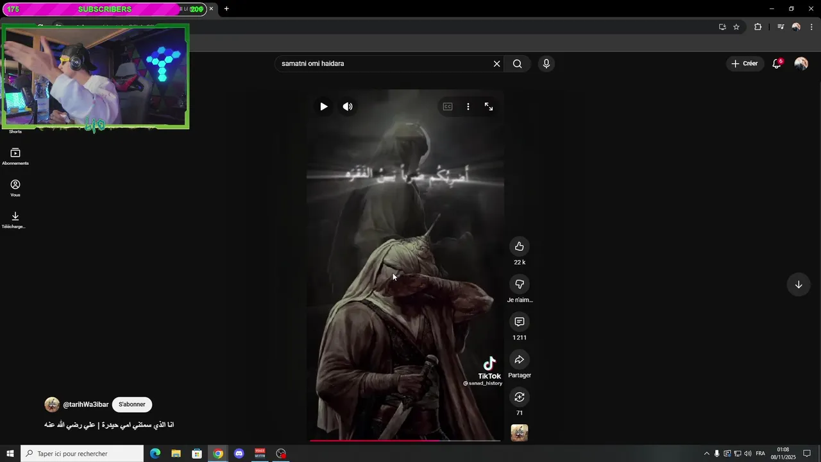The width and height of the screenshot is (821, 462).
Task: Mute the Short using the volume icon
Action: point(348,107)
